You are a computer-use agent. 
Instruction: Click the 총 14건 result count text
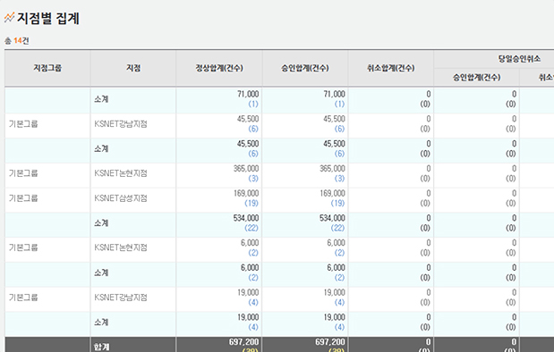click(x=17, y=40)
